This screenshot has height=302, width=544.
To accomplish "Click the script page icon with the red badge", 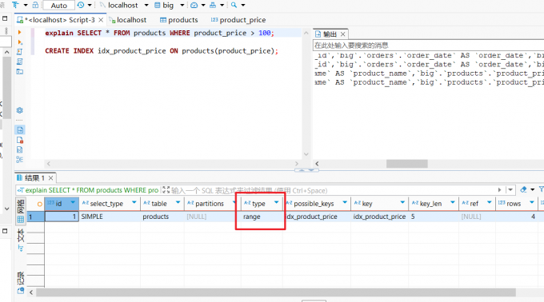I will pos(20,140).
